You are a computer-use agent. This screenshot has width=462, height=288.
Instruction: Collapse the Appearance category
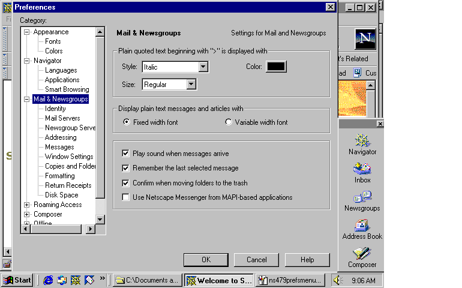pyautogui.click(x=26, y=32)
